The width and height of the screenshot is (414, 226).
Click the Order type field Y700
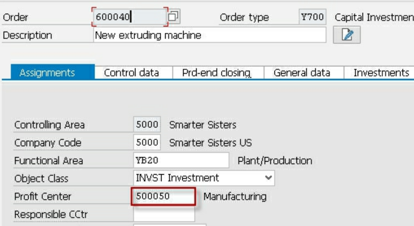click(312, 17)
